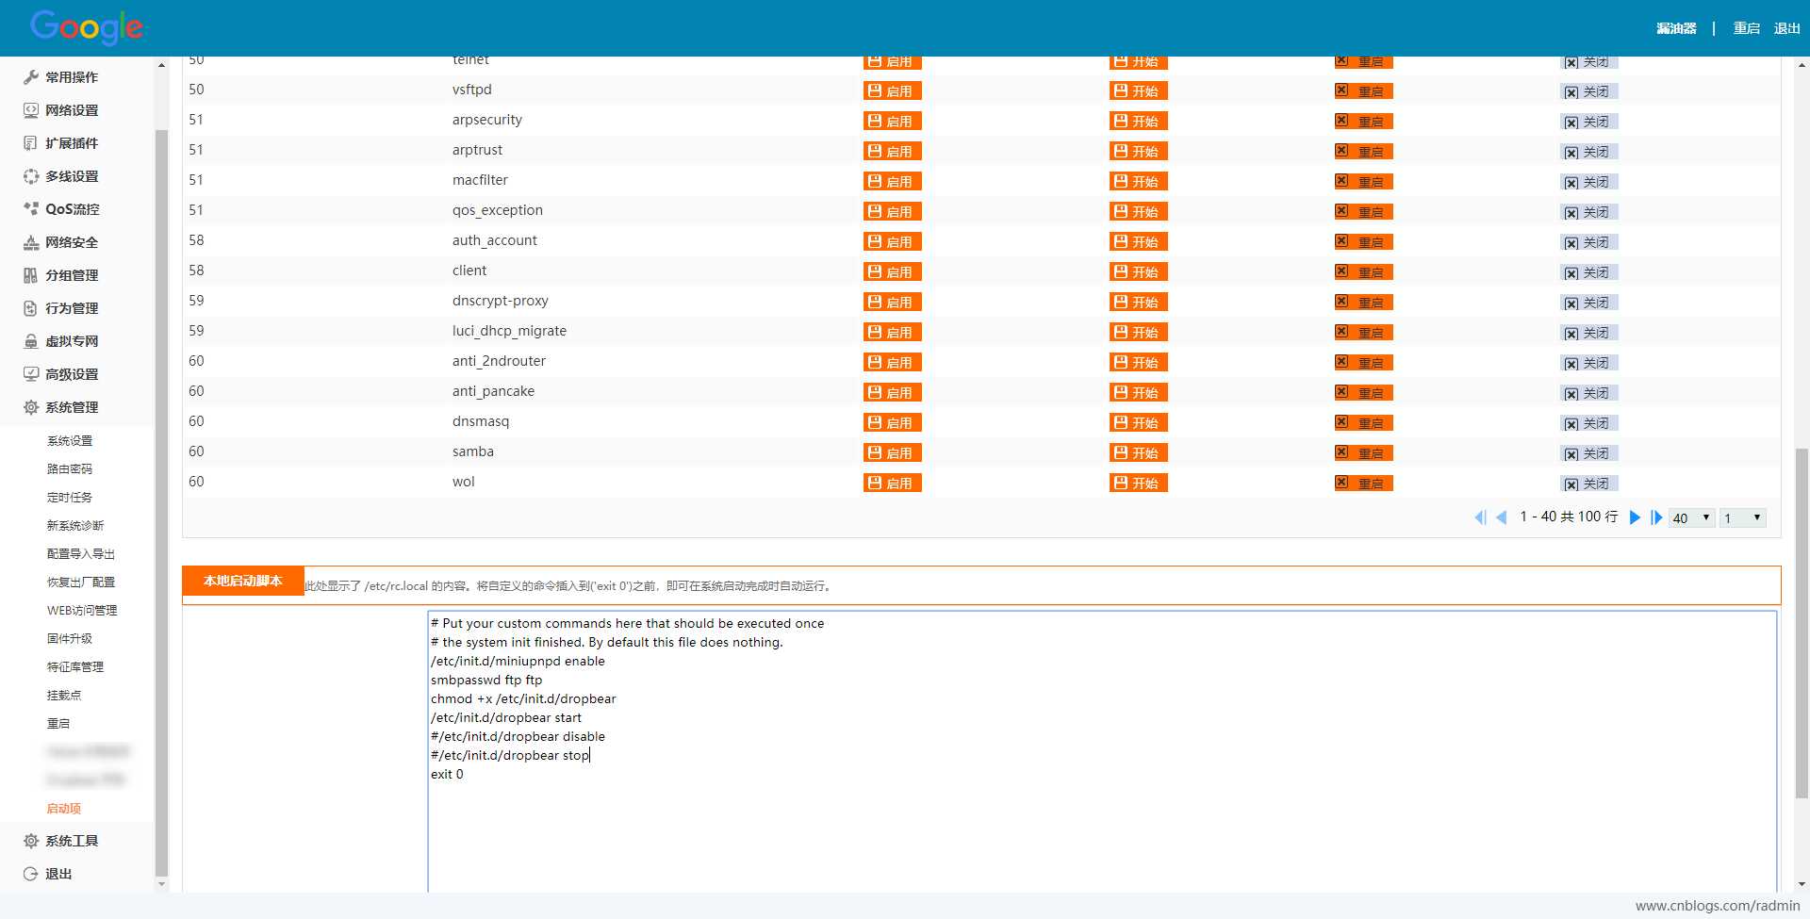The image size is (1810, 919).
Task: Start the anti_2ndrouter service
Action: [x=1138, y=362]
